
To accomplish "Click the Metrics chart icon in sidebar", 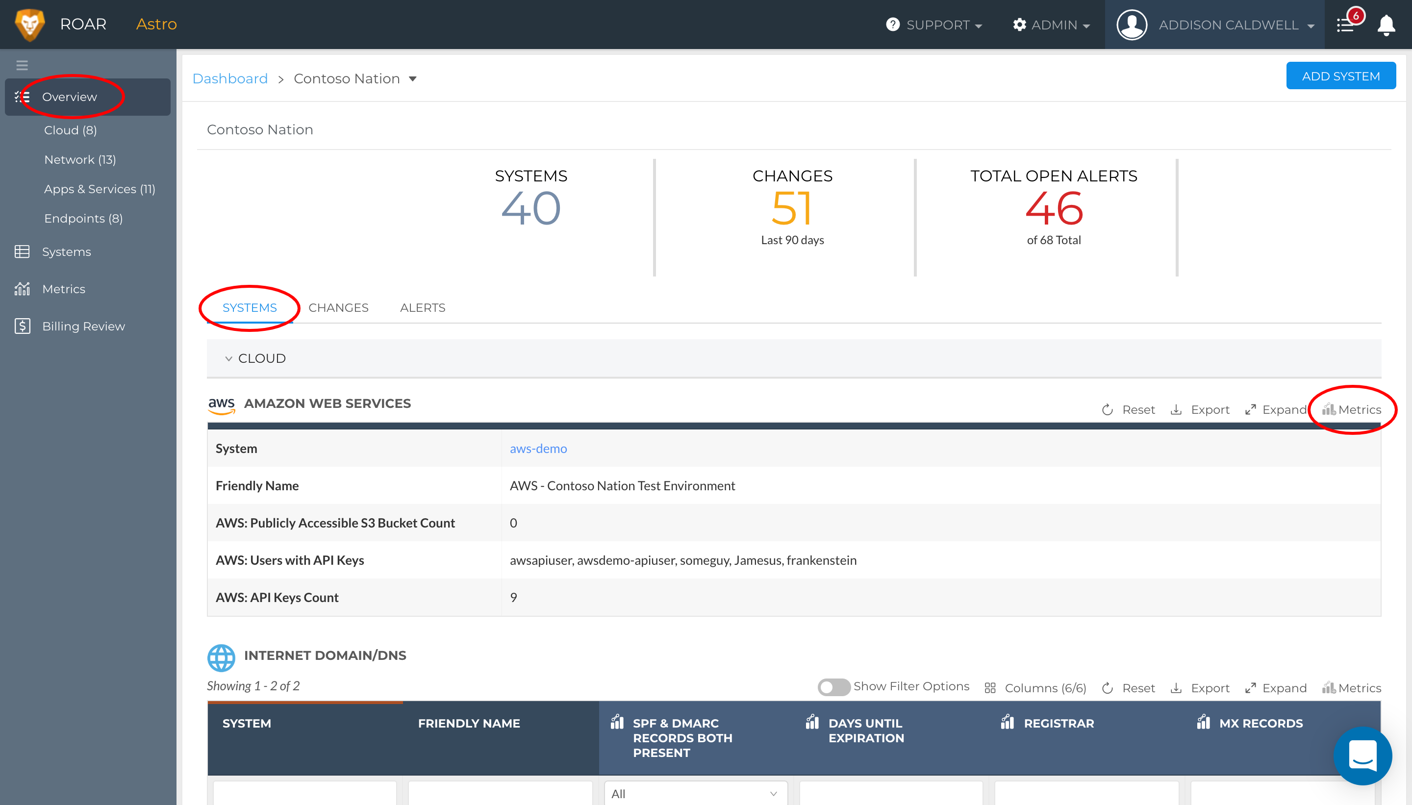I will 22,289.
